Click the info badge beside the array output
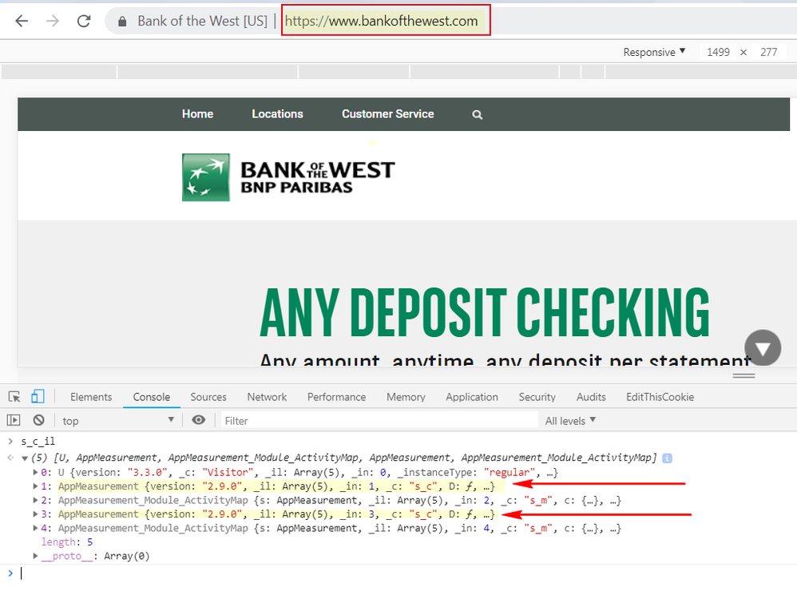Screen dimensions: 797x599 point(668,458)
